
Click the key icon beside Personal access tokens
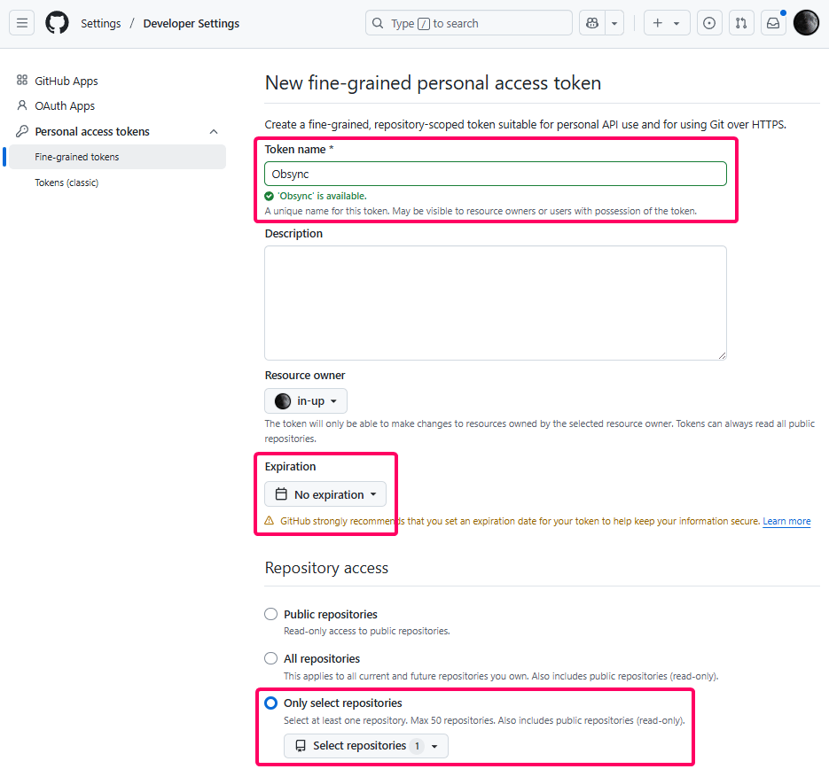click(21, 131)
